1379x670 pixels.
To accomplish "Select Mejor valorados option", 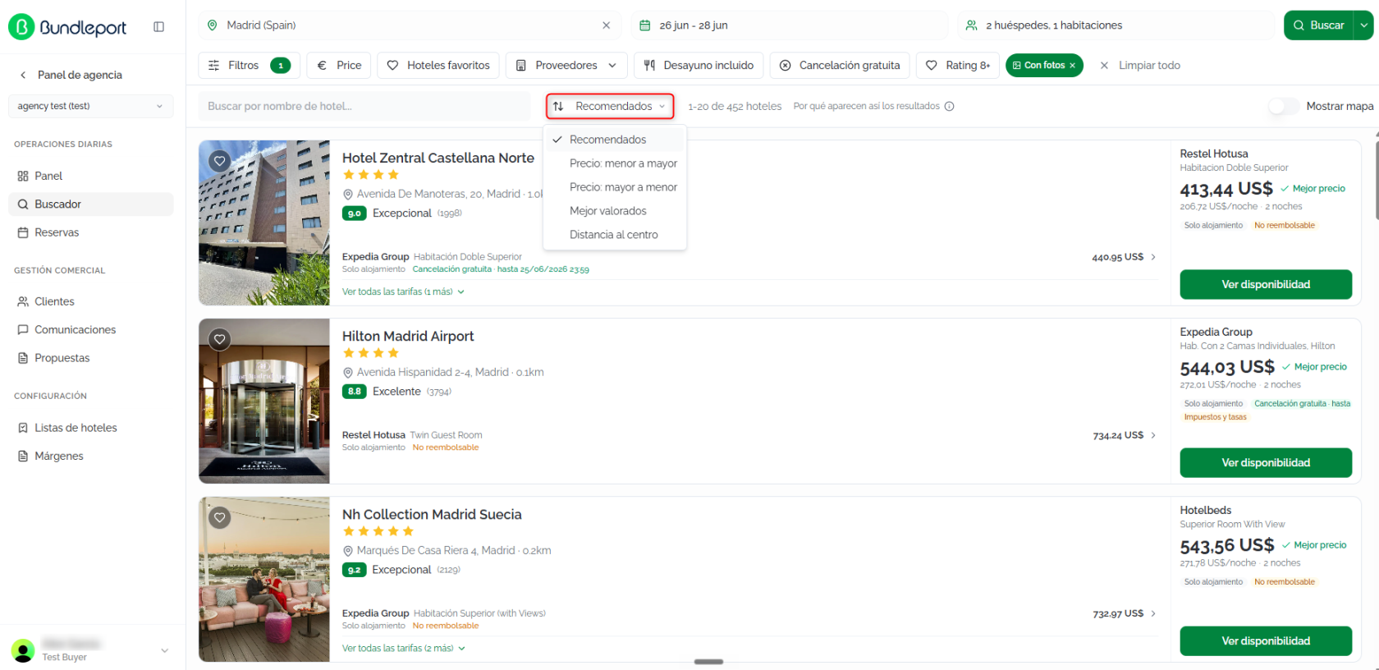I will click(x=615, y=211).
